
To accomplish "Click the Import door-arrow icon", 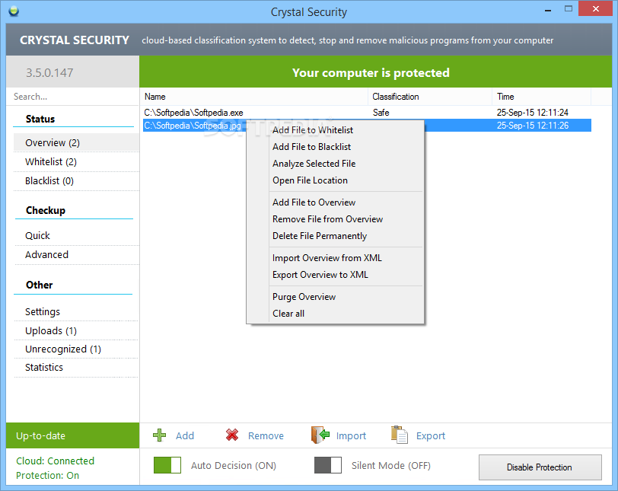I will coord(320,435).
